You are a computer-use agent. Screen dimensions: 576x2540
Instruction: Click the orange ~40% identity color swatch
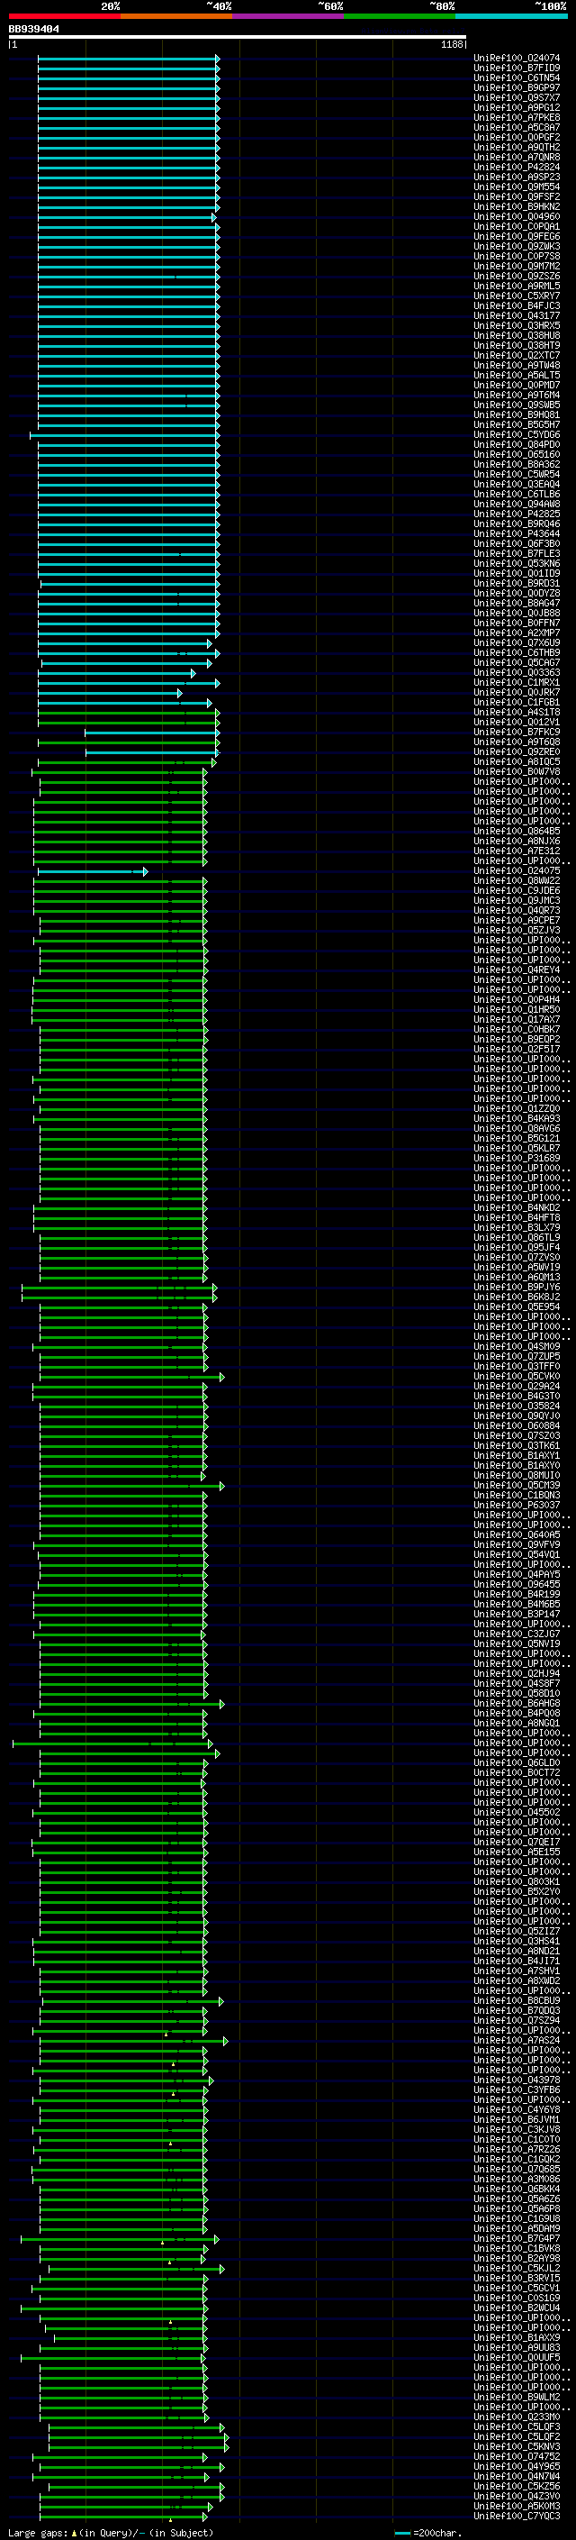tap(176, 16)
